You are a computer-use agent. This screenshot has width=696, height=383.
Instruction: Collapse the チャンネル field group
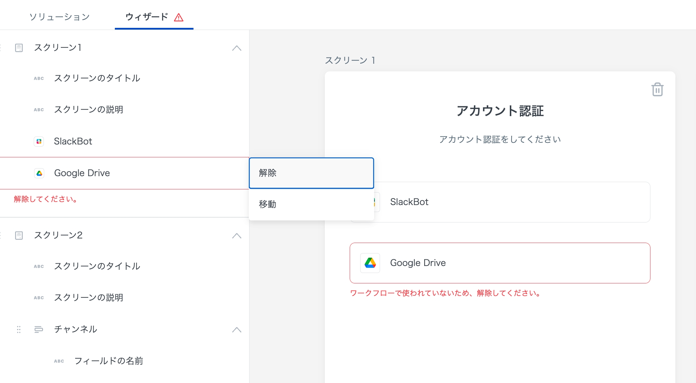(237, 330)
